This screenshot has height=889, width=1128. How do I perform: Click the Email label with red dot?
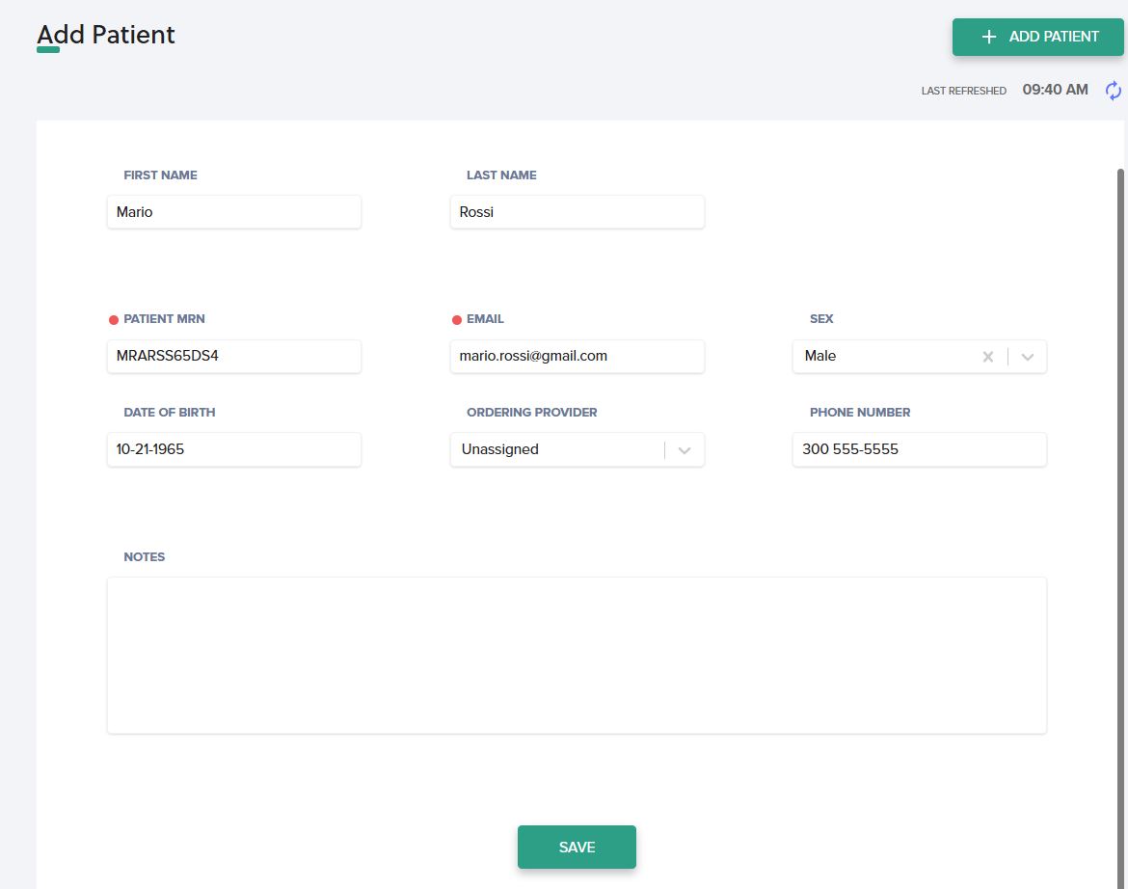pyautogui.click(x=485, y=319)
